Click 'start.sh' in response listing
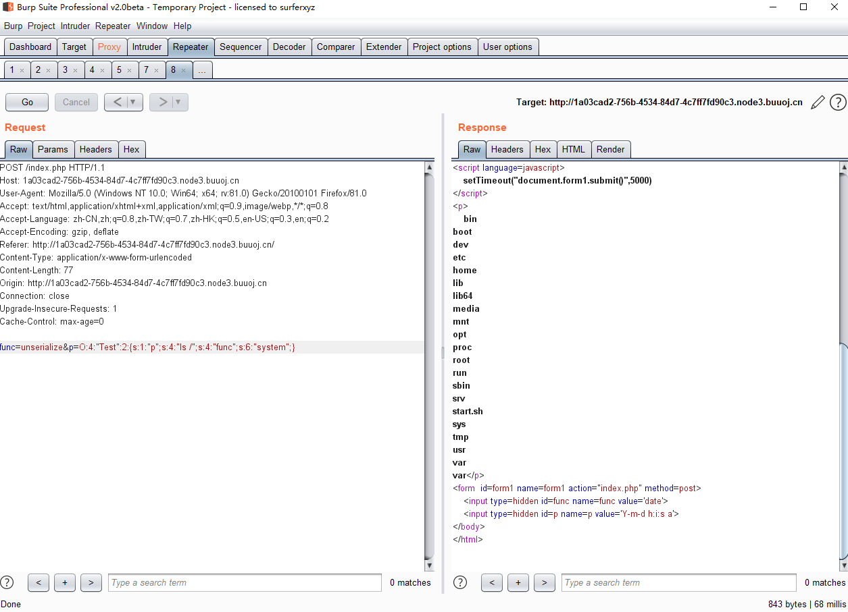This screenshot has width=848, height=612. coord(468,411)
